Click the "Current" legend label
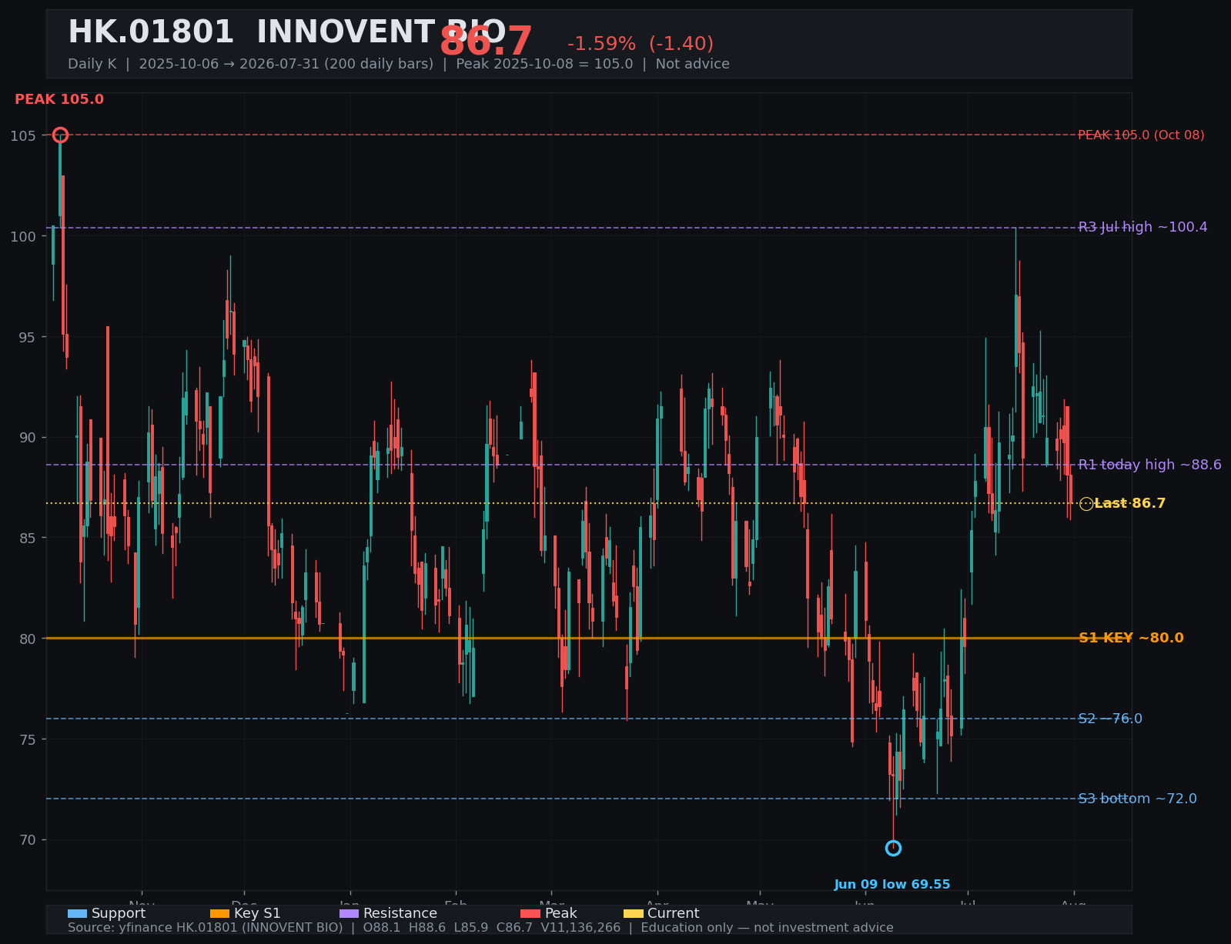This screenshot has height=944, width=1231. 674,914
